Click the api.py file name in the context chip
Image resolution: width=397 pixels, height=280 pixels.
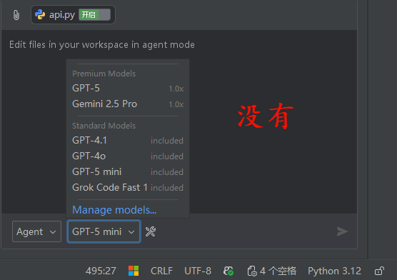[62, 15]
